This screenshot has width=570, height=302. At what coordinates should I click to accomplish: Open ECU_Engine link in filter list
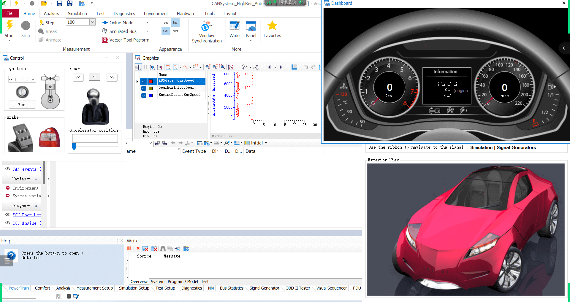(x=27, y=223)
